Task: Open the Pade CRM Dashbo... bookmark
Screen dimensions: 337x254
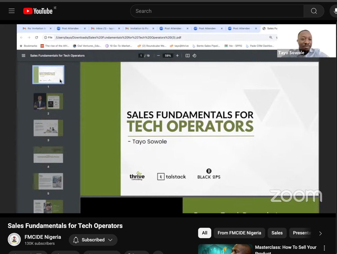Action: [259, 46]
